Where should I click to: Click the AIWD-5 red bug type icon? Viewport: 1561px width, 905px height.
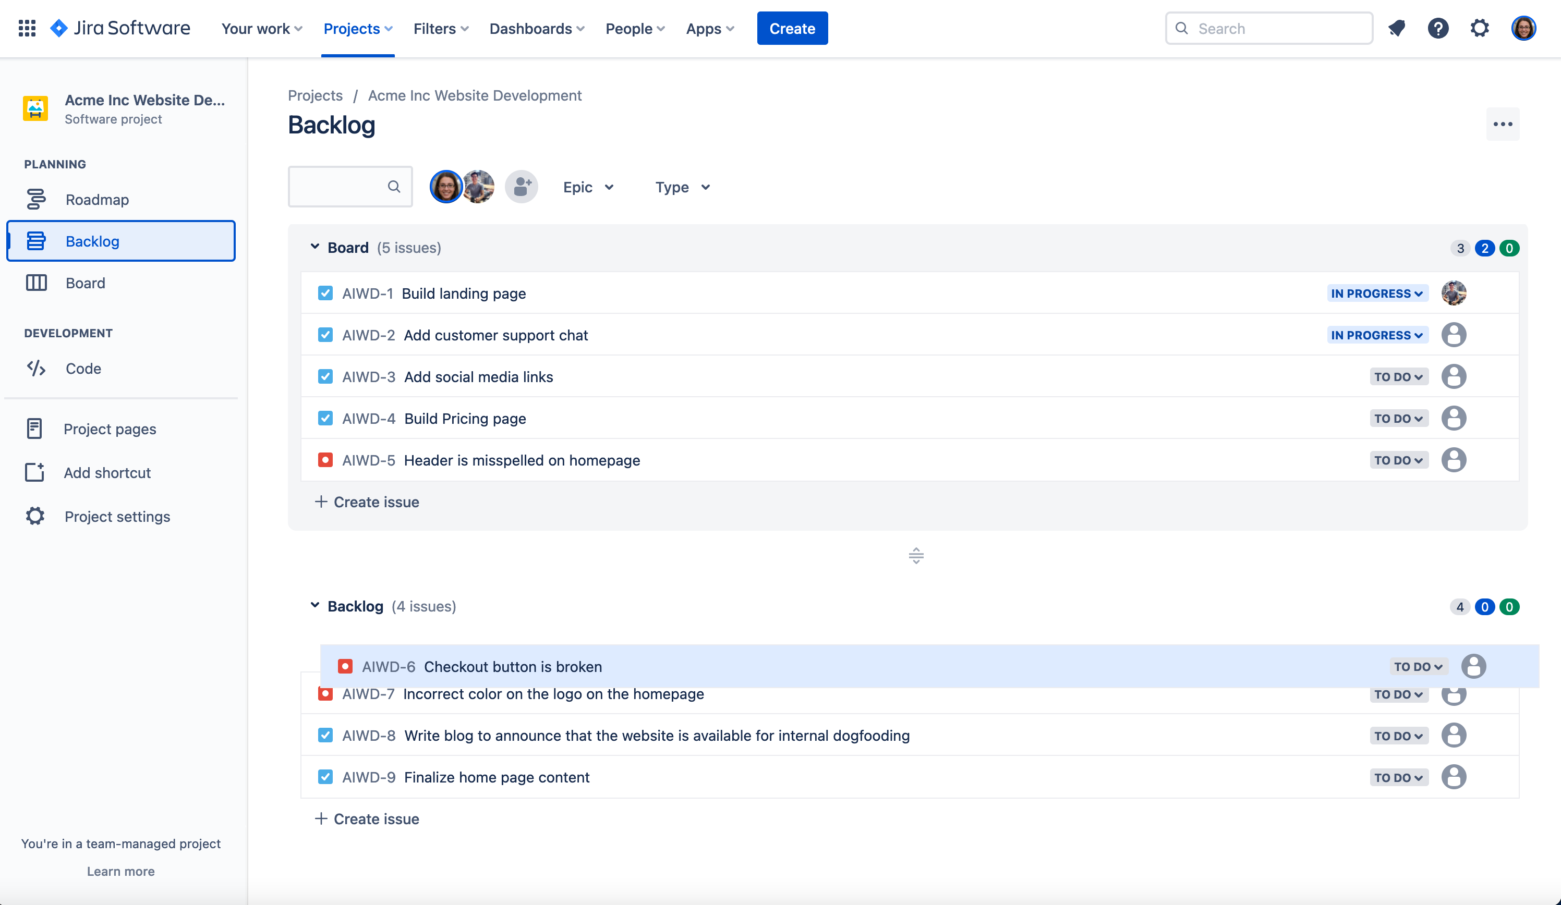pos(325,460)
